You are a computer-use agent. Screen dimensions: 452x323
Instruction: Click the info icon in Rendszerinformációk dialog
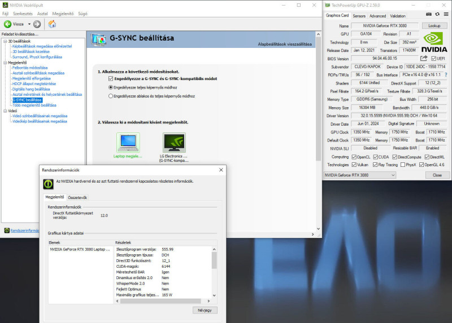coord(48,184)
